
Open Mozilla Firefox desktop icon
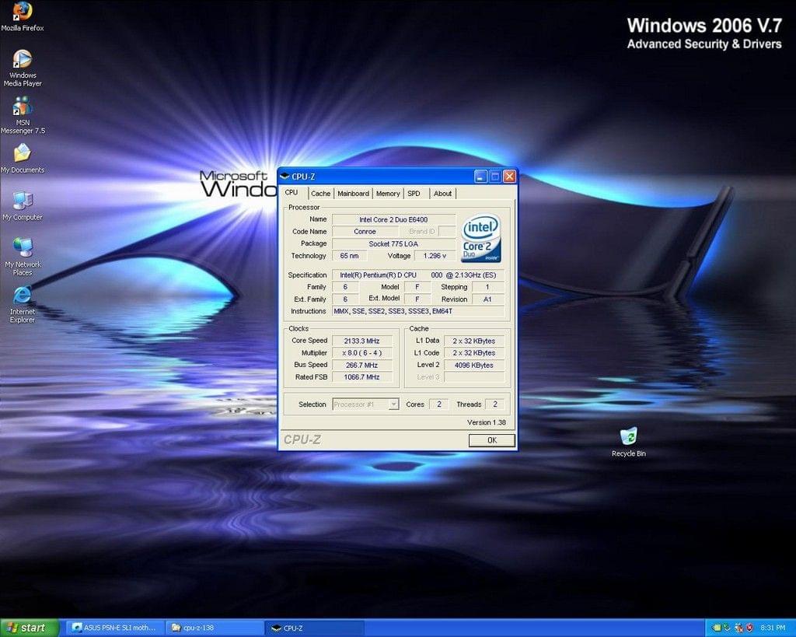(x=23, y=17)
